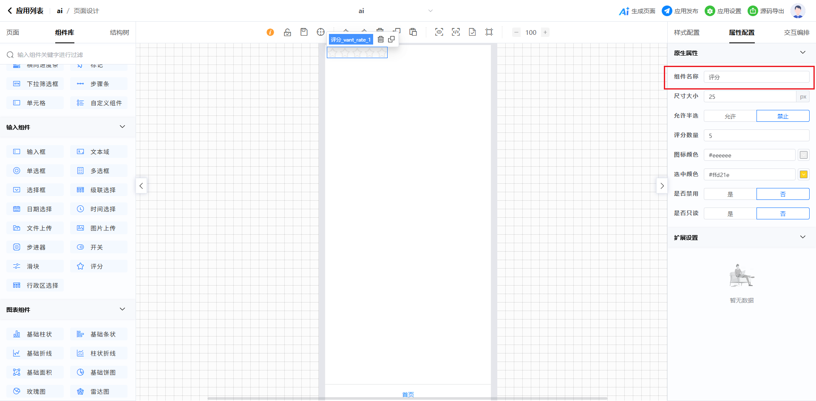Switch to the 结构树 tab
This screenshot has width=816, height=401.
[119, 33]
